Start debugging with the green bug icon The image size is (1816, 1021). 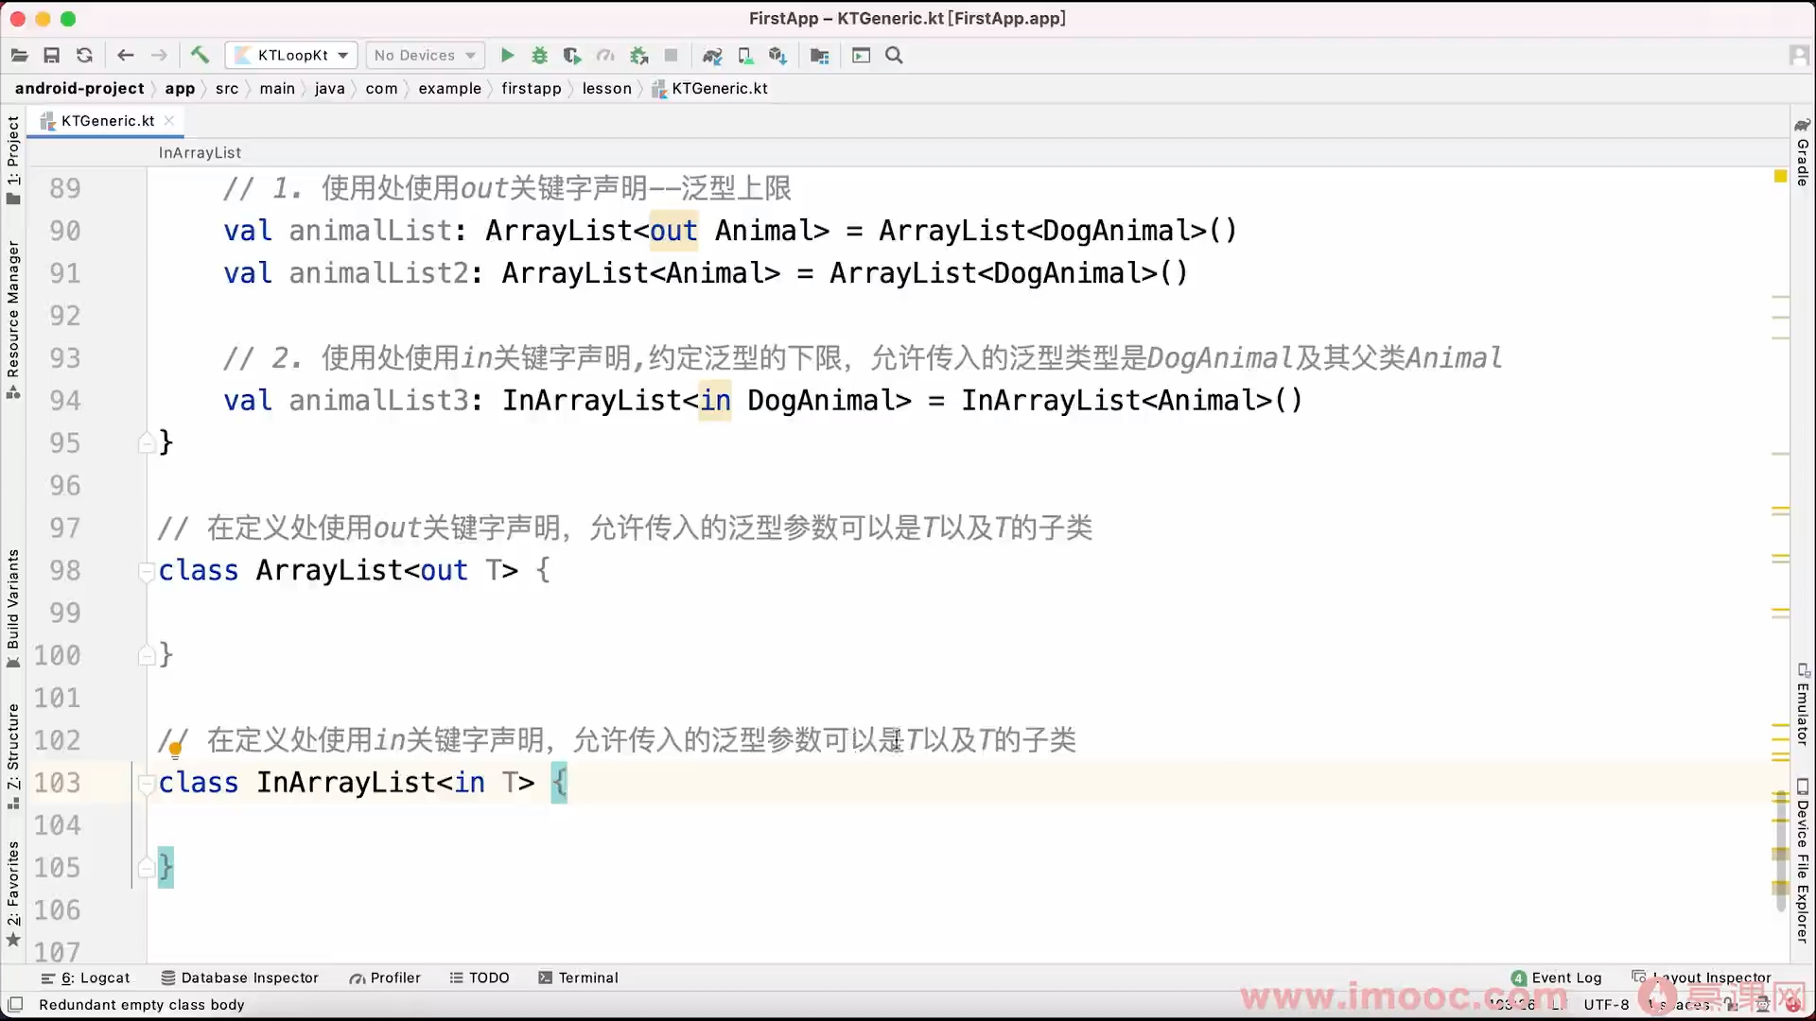(539, 56)
